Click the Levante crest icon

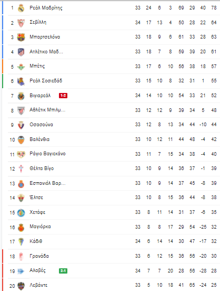[x=21, y=286]
